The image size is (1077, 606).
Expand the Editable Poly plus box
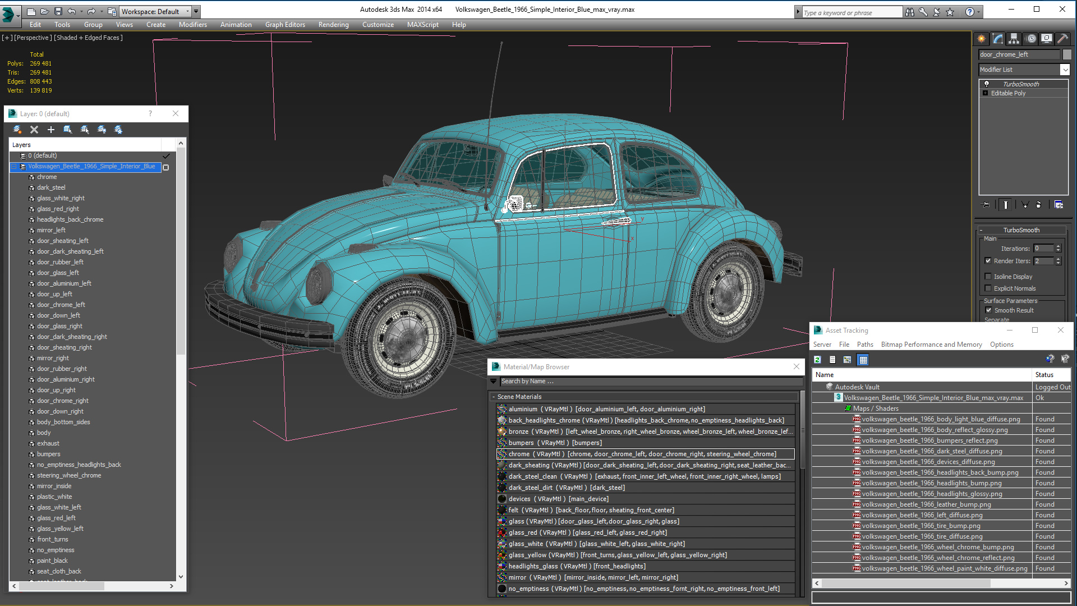pos(985,93)
